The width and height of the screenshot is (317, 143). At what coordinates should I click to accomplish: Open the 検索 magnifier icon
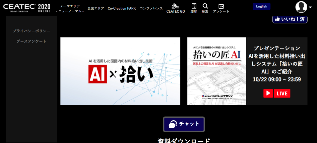point(205,6)
